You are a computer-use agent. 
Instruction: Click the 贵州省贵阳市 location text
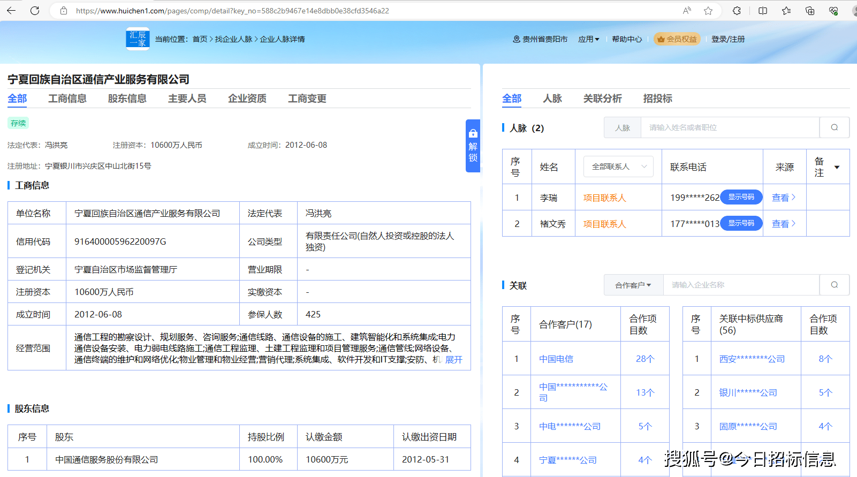545,39
